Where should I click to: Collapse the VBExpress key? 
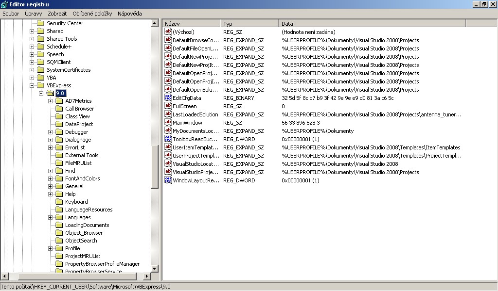[x=32, y=85]
